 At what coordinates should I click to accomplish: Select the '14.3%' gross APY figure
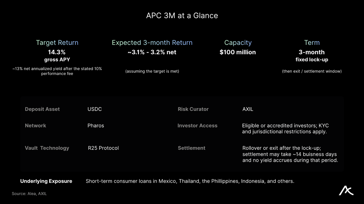click(57, 52)
